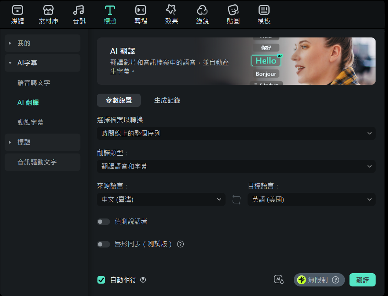
Task: Open the 來源語言 dropdown
Action: pyautogui.click(x=161, y=200)
